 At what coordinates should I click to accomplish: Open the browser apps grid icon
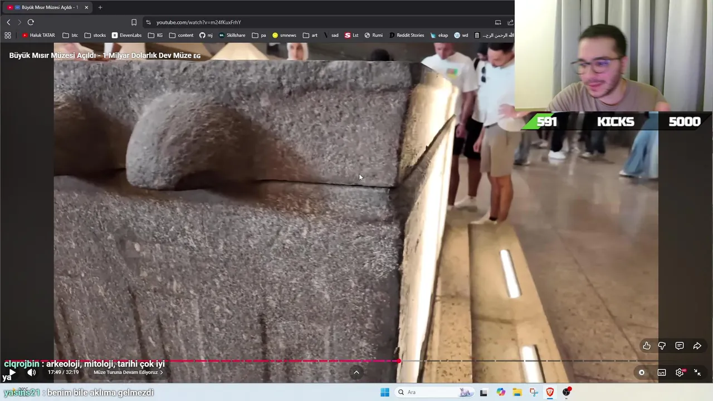click(x=8, y=35)
